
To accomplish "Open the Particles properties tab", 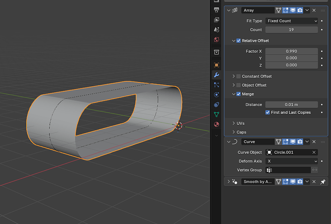I will 216,85.
